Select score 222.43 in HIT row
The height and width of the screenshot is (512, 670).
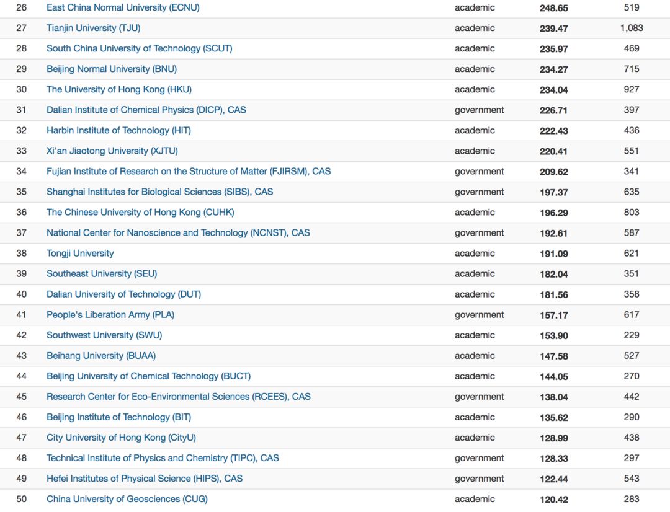pyautogui.click(x=554, y=131)
